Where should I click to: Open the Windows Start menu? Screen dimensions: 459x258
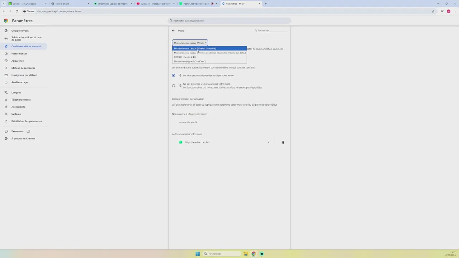click(198, 254)
